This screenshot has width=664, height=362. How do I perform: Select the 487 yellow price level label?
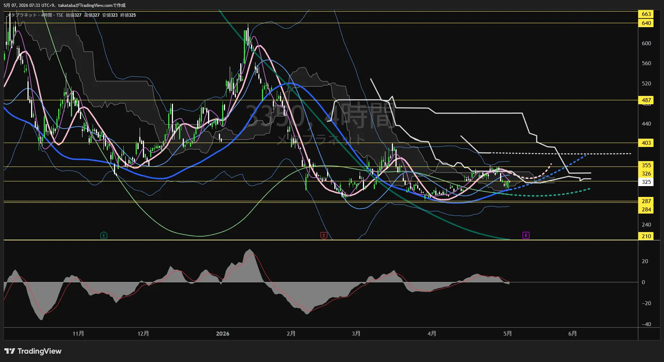click(646, 100)
